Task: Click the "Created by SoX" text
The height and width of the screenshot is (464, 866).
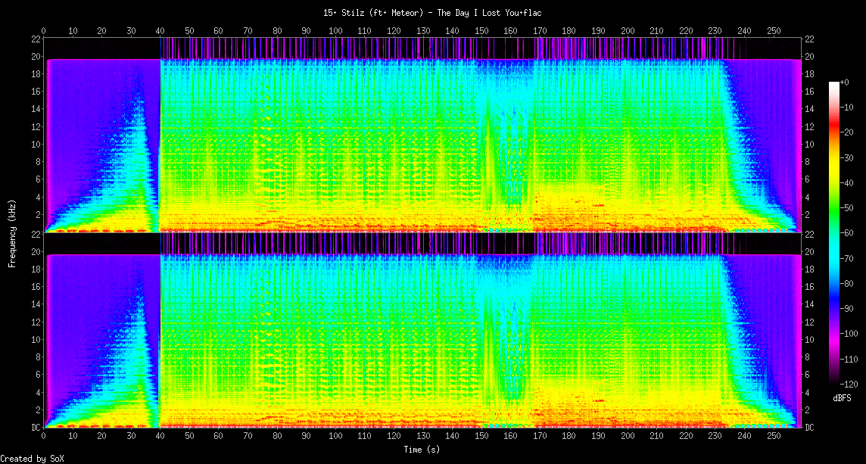Action: coord(32,458)
